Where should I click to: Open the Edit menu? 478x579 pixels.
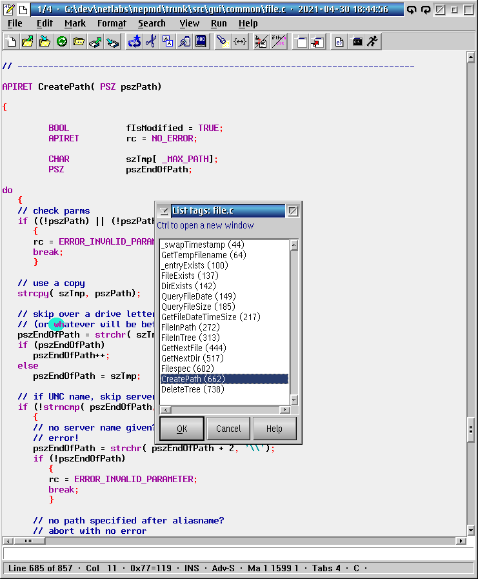(x=45, y=24)
